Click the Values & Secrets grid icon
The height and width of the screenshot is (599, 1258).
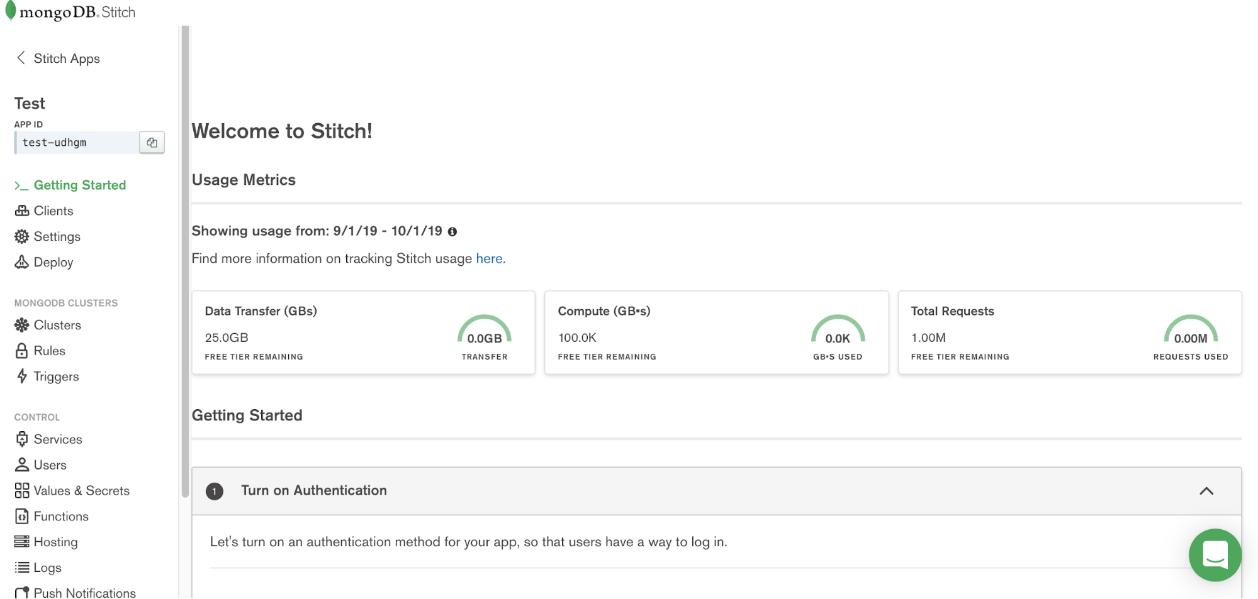click(22, 490)
